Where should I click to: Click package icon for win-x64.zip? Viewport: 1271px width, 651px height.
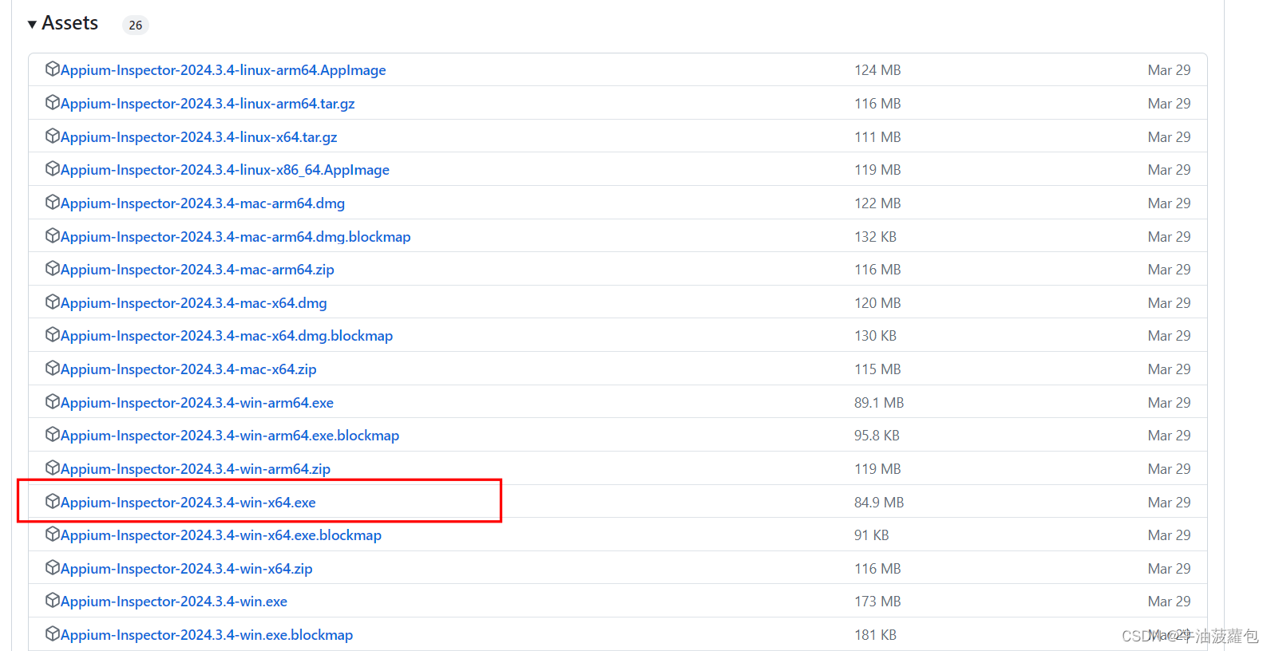pos(53,568)
